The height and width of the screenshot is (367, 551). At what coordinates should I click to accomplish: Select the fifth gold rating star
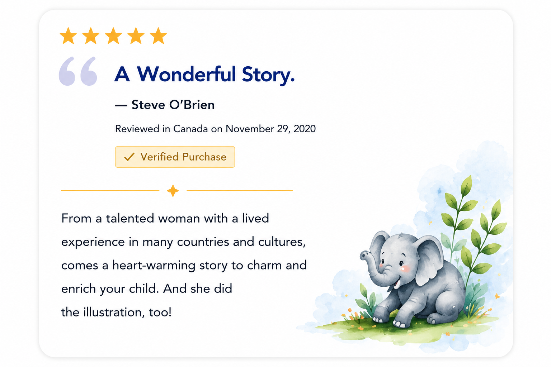pyautogui.click(x=159, y=36)
